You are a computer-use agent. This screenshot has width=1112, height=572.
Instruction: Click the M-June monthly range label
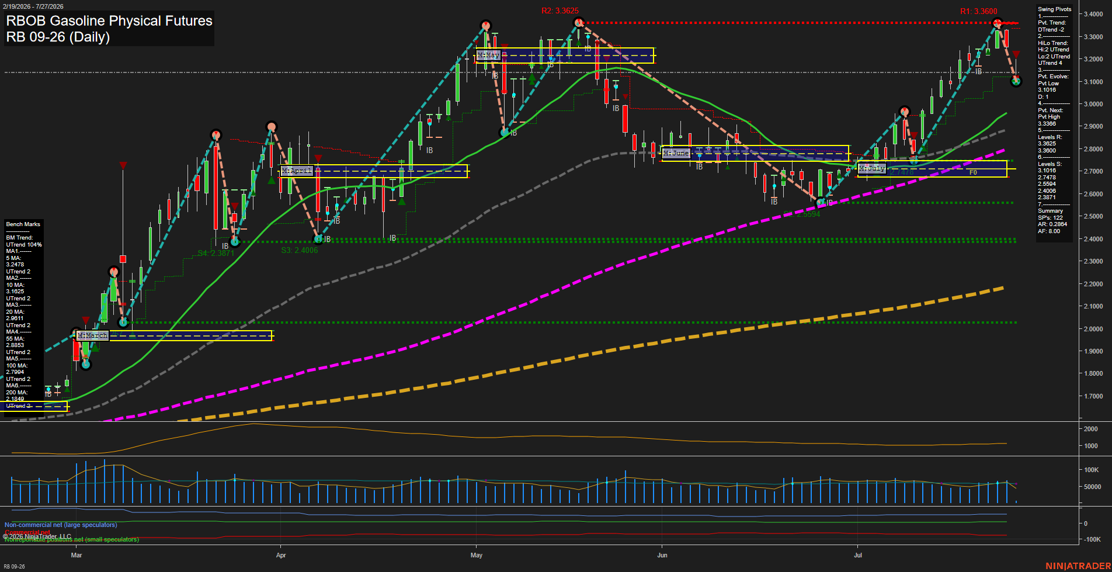coord(676,153)
